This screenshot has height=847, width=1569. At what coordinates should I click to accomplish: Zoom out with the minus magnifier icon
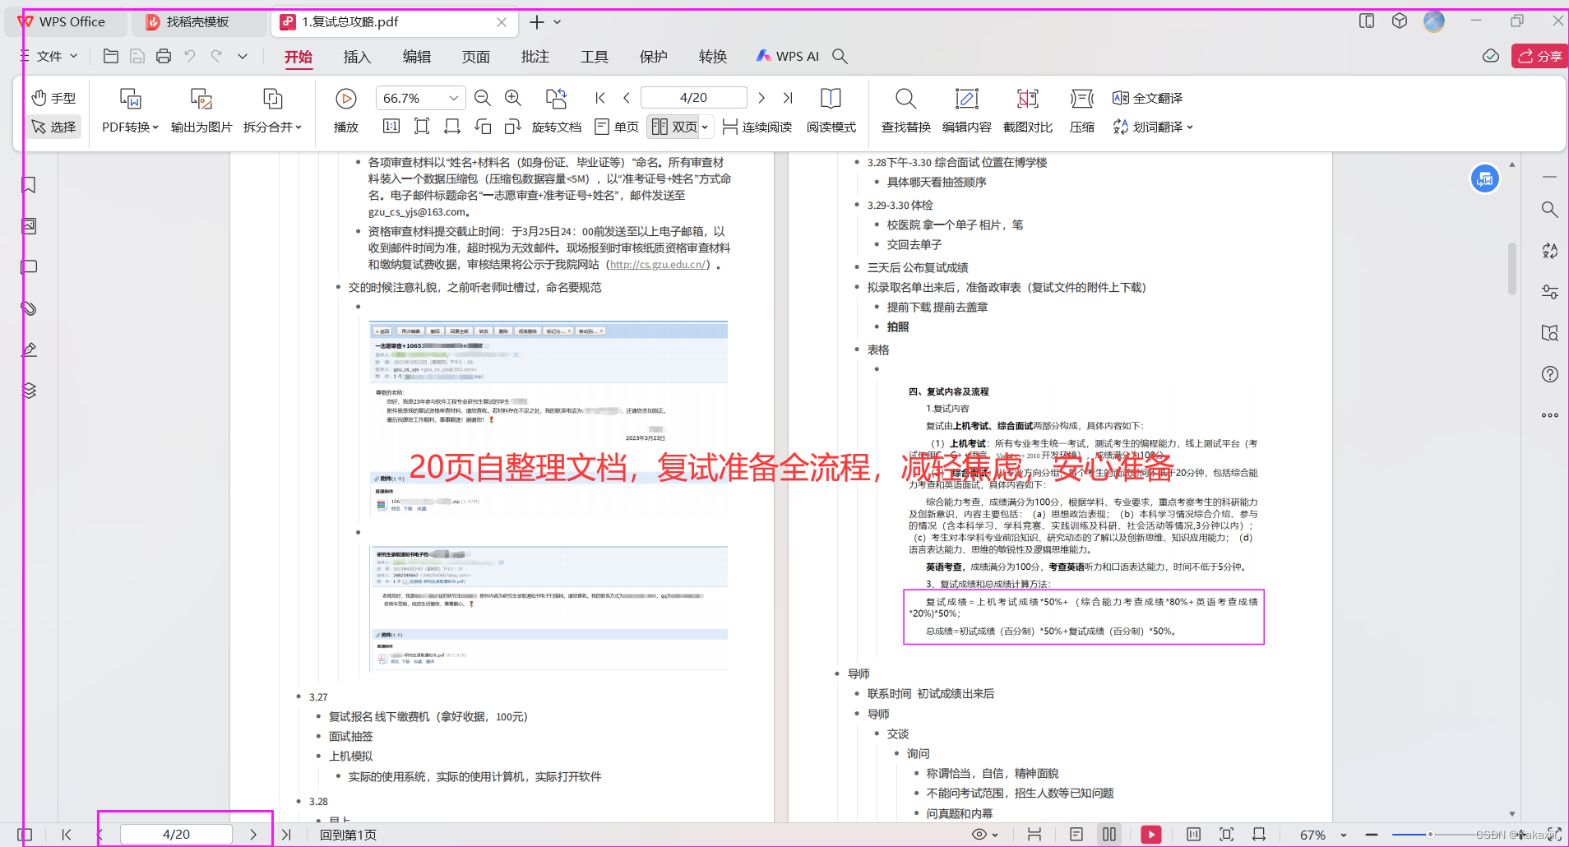483,98
